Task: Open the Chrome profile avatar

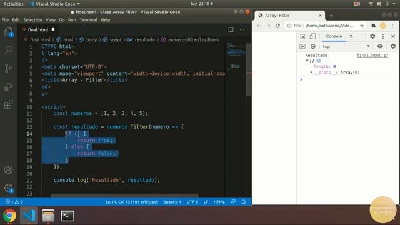Action: (x=383, y=26)
